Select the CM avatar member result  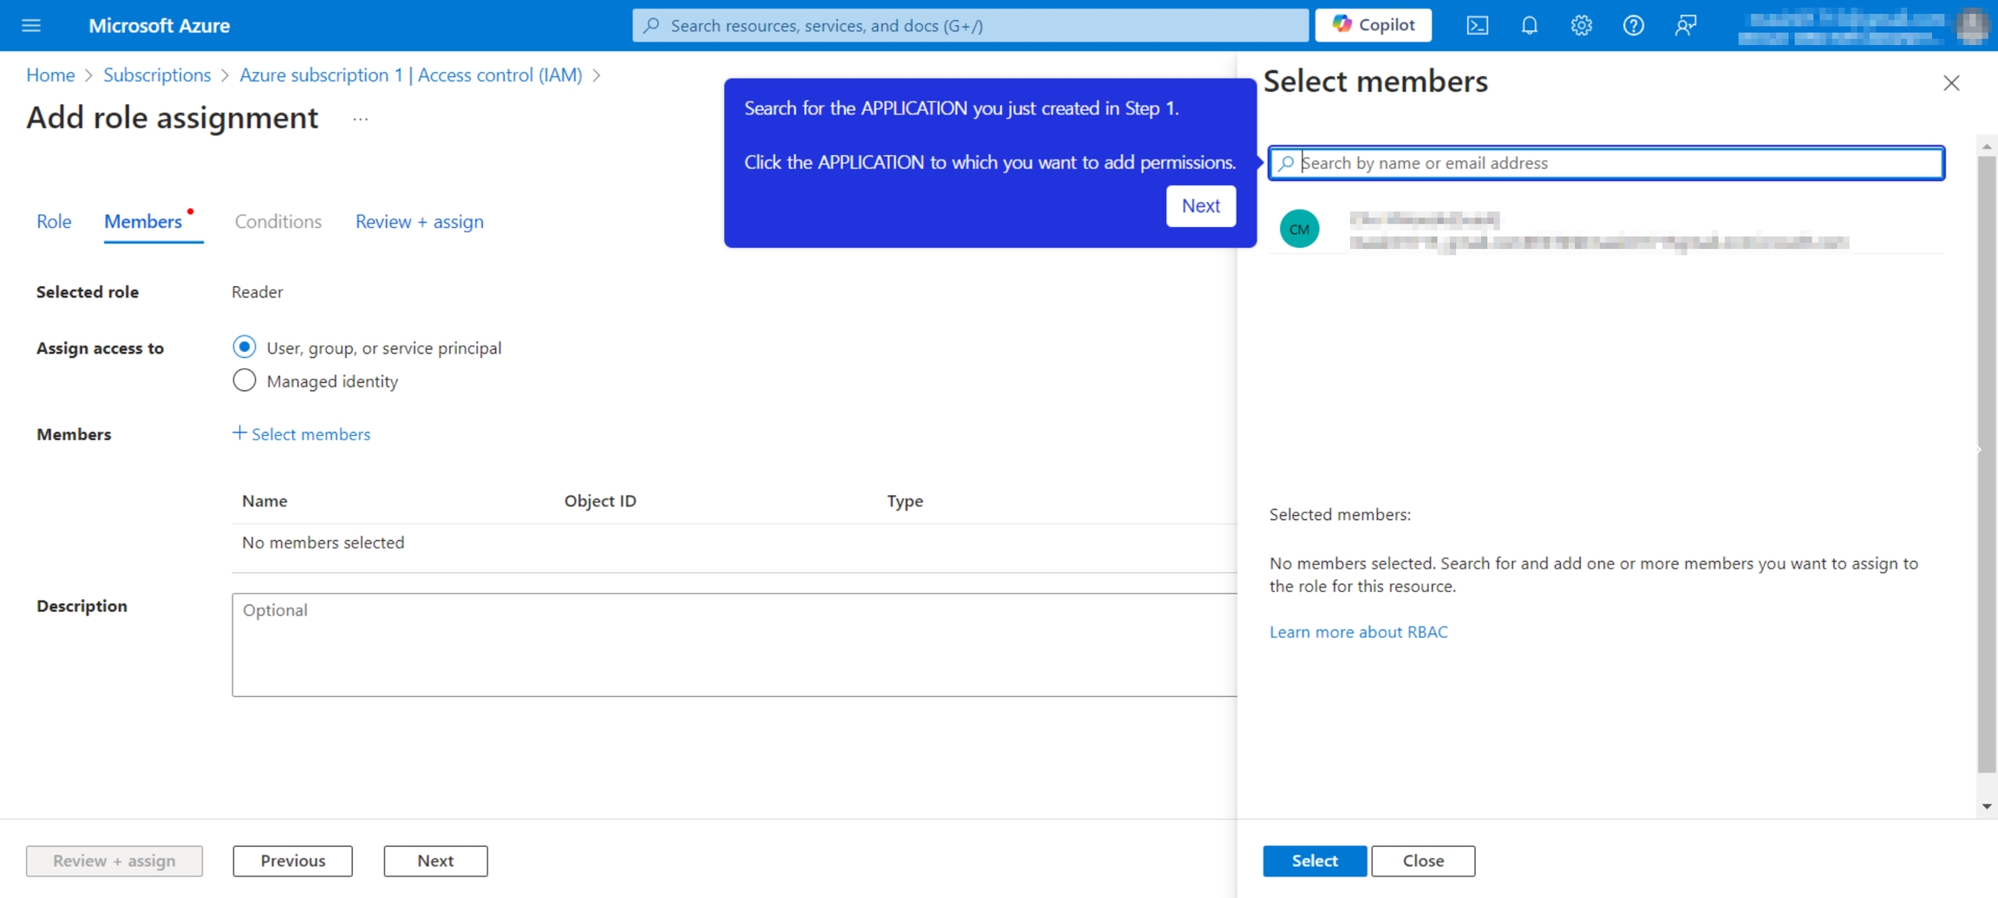pos(1299,230)
